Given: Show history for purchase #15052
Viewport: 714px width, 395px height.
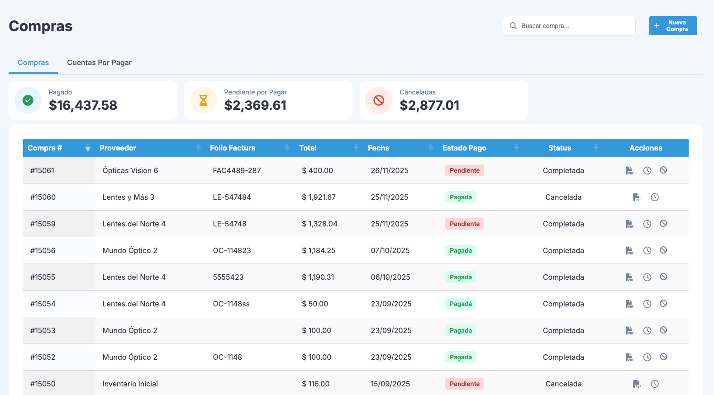Looking at the screenshot, I should pyautogui.click(x=647, y=357).
